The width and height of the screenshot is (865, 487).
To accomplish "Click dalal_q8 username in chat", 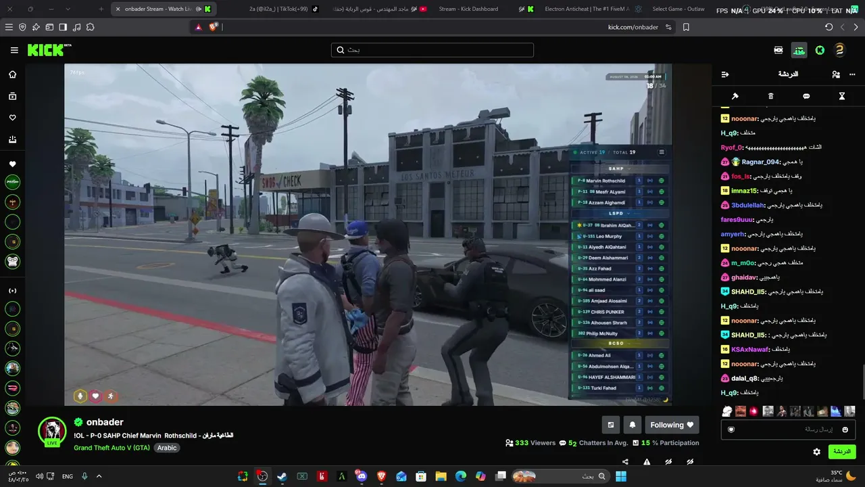I will pos(745,378).
